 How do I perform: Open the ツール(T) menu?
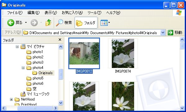(x=94, y=12)
